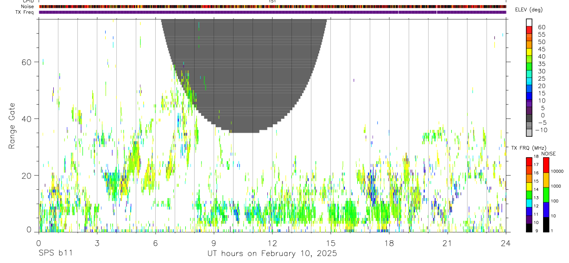Click the x-axis tick label '21'
The height and width of the screenshot is (263, 569).
(447, 243)
